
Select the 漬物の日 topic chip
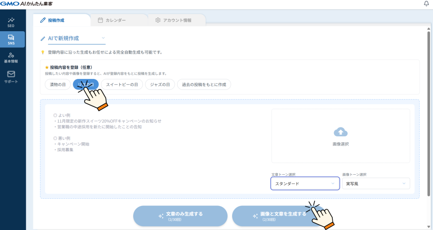click(x=58, y=84)
